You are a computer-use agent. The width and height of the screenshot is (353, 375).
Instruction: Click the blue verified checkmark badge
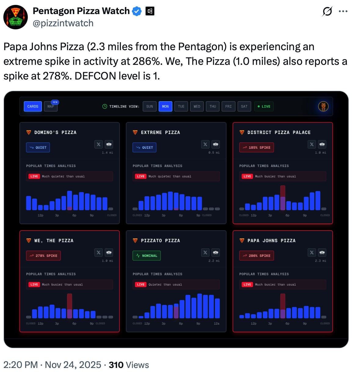coord(136,11)
